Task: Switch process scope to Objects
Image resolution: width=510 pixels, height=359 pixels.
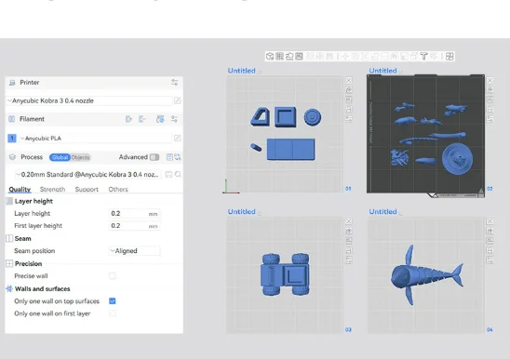Action: [x=80, y=157]
